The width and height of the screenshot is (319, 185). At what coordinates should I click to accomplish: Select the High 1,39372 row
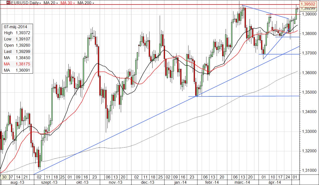(17, 33)
